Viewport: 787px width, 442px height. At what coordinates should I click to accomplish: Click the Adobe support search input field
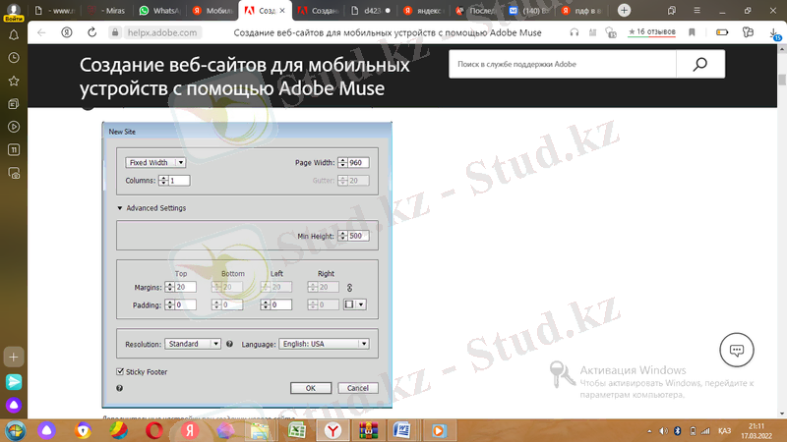562,65
